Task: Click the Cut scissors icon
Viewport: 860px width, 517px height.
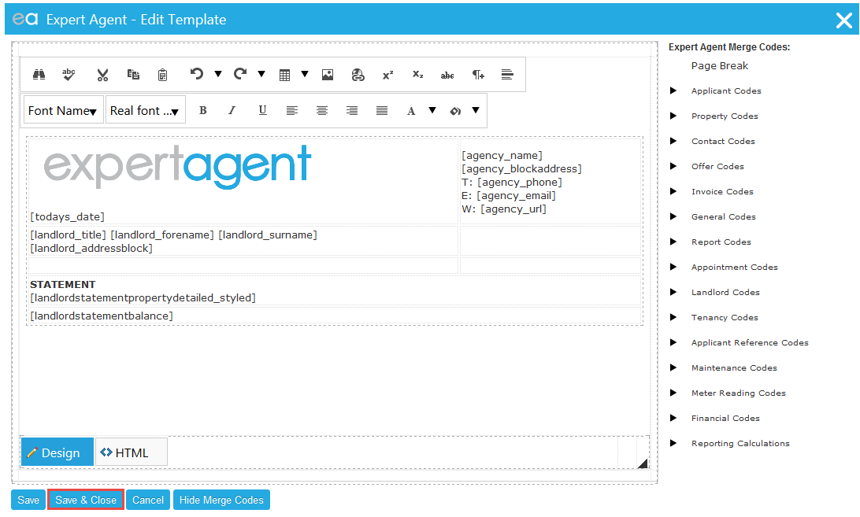Action: coord(102,75)
